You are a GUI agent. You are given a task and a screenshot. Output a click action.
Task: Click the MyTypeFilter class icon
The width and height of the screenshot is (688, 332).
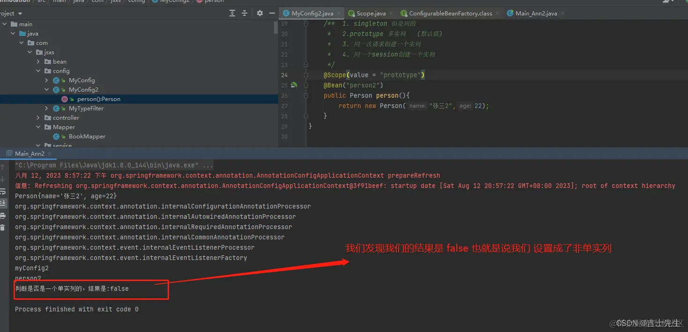click(56, 108)
